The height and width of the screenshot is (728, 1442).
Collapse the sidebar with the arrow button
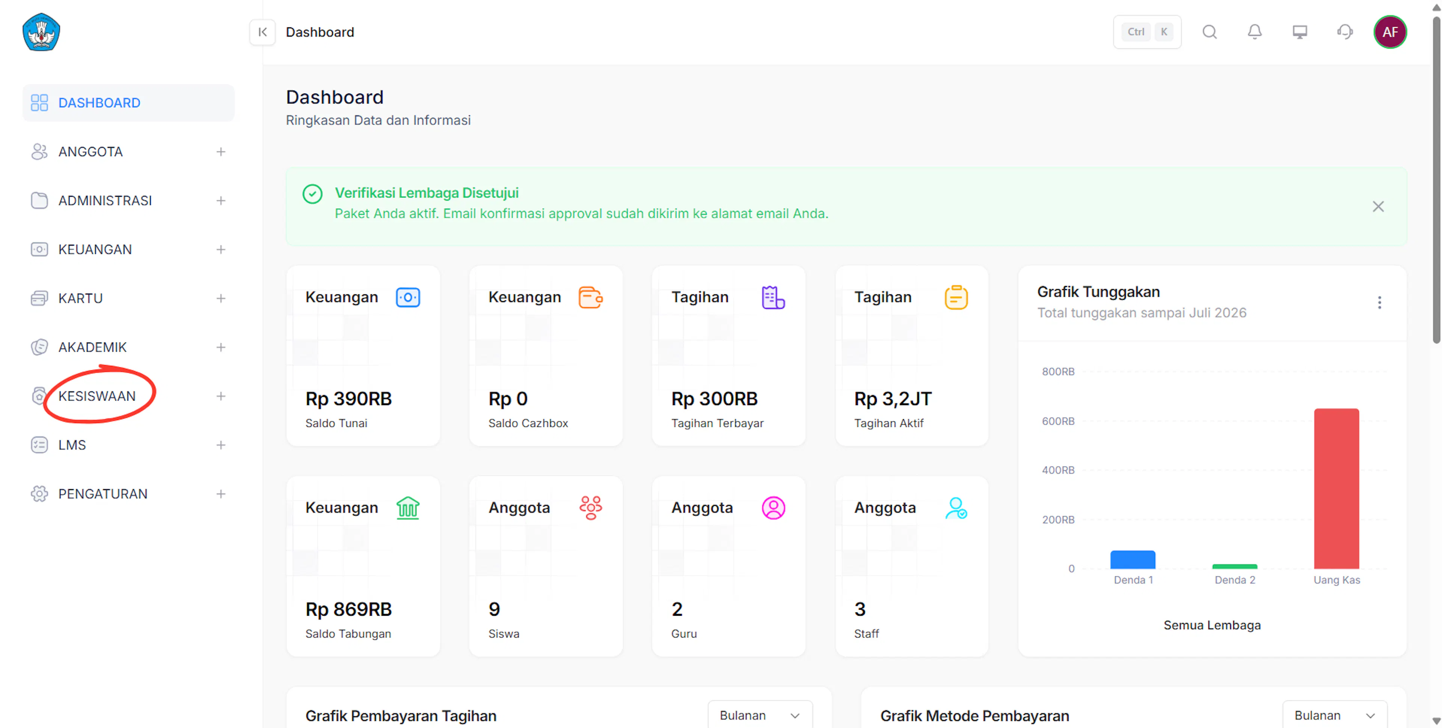click(262, 32)
